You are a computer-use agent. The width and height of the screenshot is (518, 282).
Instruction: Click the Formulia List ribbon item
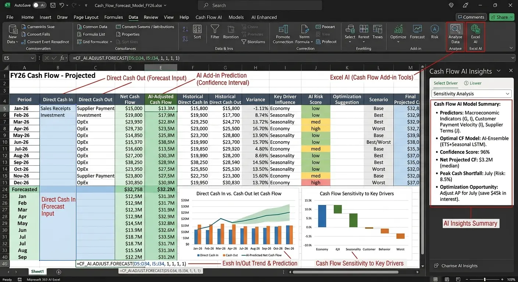tap(91, 34)
